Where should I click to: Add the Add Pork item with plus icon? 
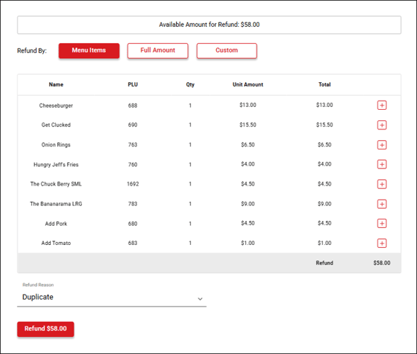point(382,224)
